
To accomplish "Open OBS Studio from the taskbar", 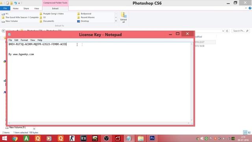I will (106, 138).
